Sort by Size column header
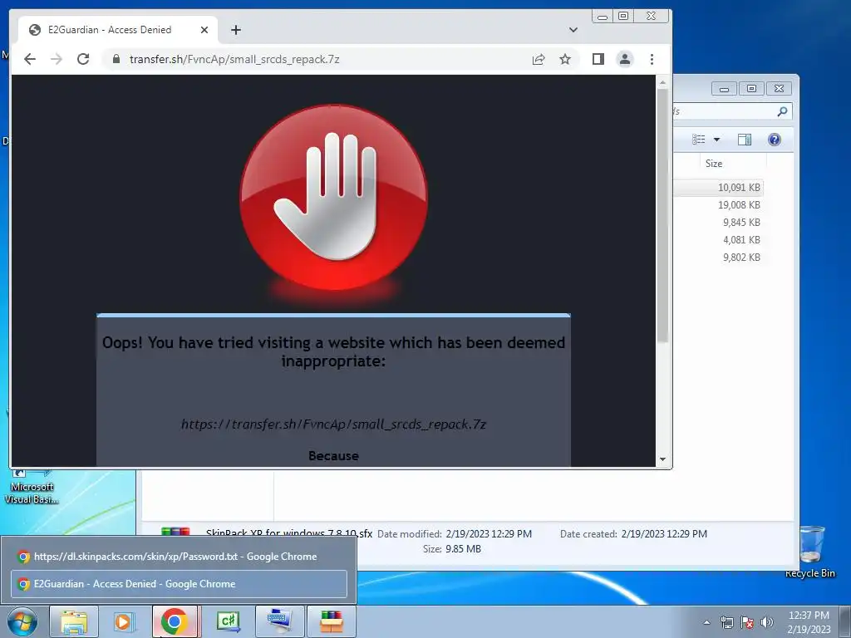The image size is (851, 638). pyautogui.click(x=714, y=164)
